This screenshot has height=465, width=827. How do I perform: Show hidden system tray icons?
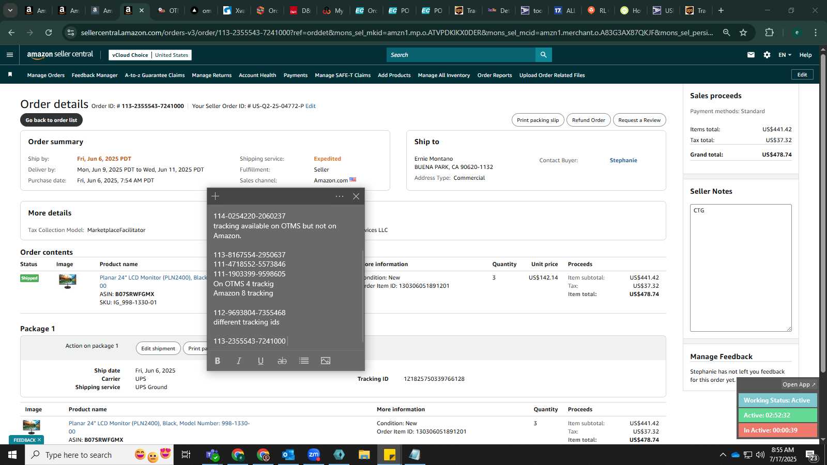pyautogui.click(x=723, y=455)
